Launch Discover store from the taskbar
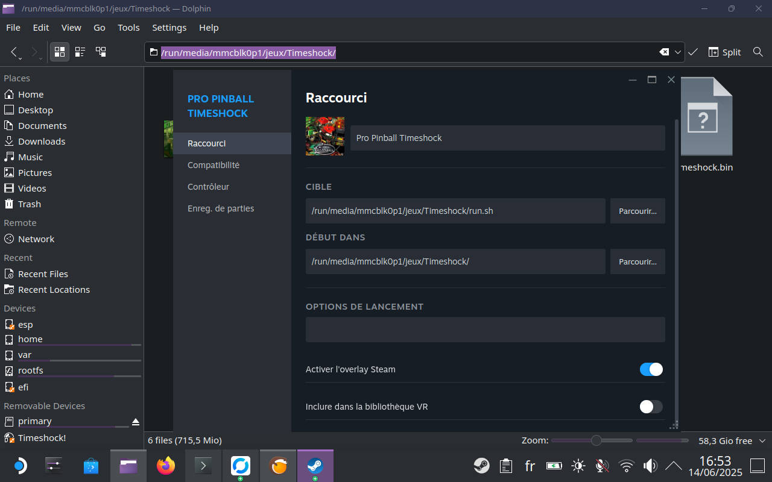The height and width of the screenshot is (482, 772). click(x=91, y=466)
